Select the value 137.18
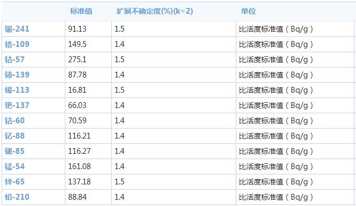 click(80, 182)
